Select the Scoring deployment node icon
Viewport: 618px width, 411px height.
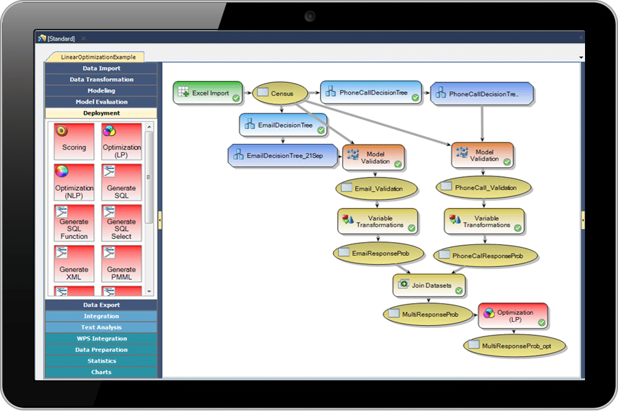tap(74, 142)
